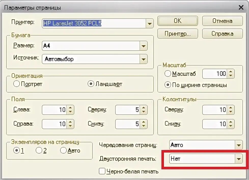Increase the Справа margin
This screenshot has height=180, width=249.
coord(70,122)
